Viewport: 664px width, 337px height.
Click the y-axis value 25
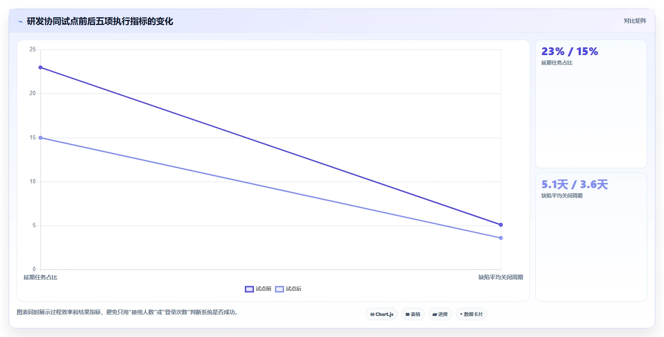coord(32,49)
